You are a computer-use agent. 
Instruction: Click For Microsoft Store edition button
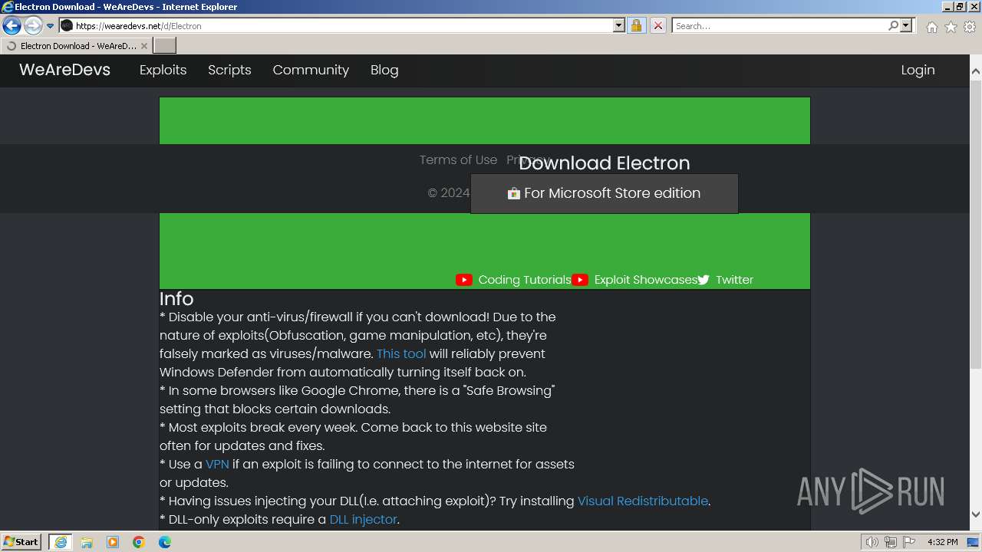coord(605,193)
